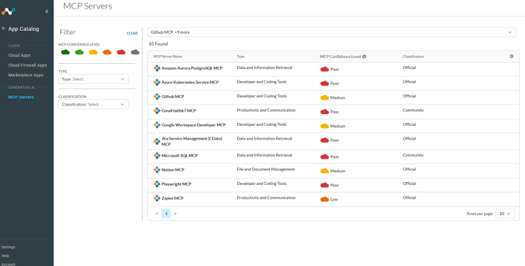Filter by orange confidence cloud

[107, 52]
